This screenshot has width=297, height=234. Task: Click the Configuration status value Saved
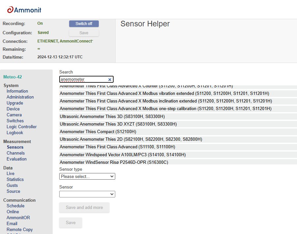(43, 33)
